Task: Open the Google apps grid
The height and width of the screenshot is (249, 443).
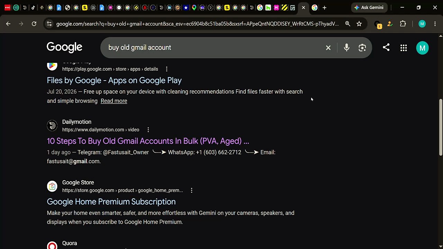Action: [404, 48]
